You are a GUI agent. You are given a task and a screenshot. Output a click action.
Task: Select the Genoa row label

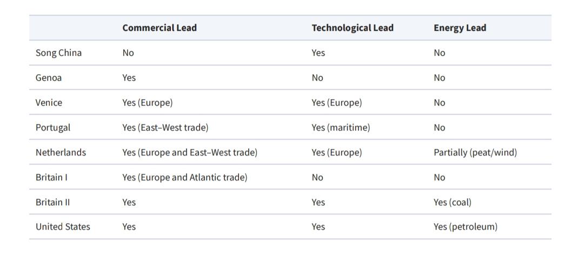pos(49,77)
